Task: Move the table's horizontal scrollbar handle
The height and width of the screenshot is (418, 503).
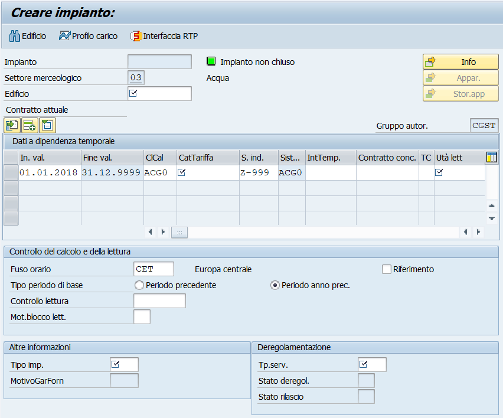Action: click(x=179, y=232)
